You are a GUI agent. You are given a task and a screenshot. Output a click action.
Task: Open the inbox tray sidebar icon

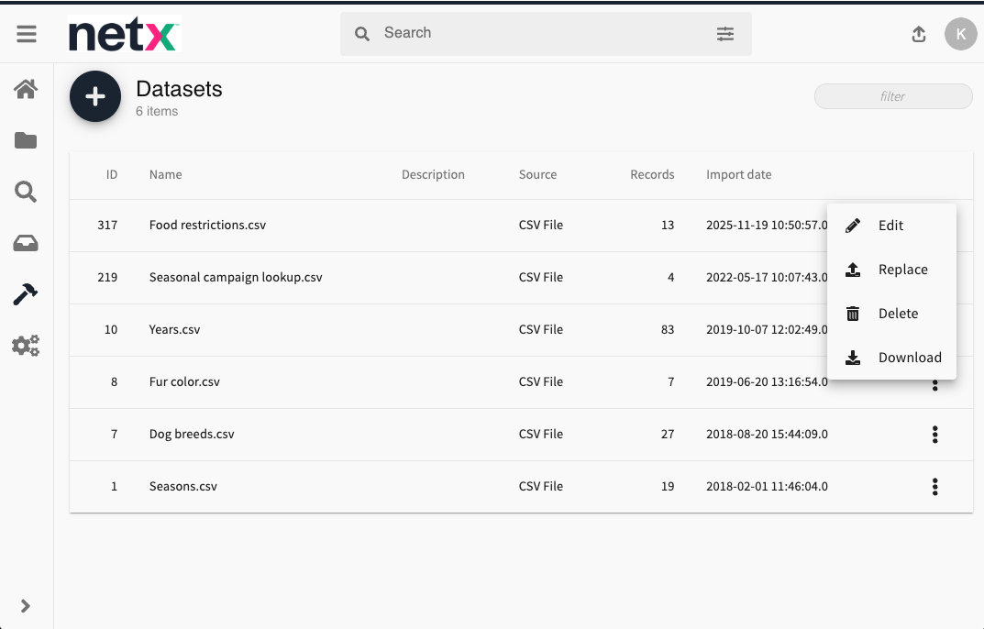click(x=26, y=243)
